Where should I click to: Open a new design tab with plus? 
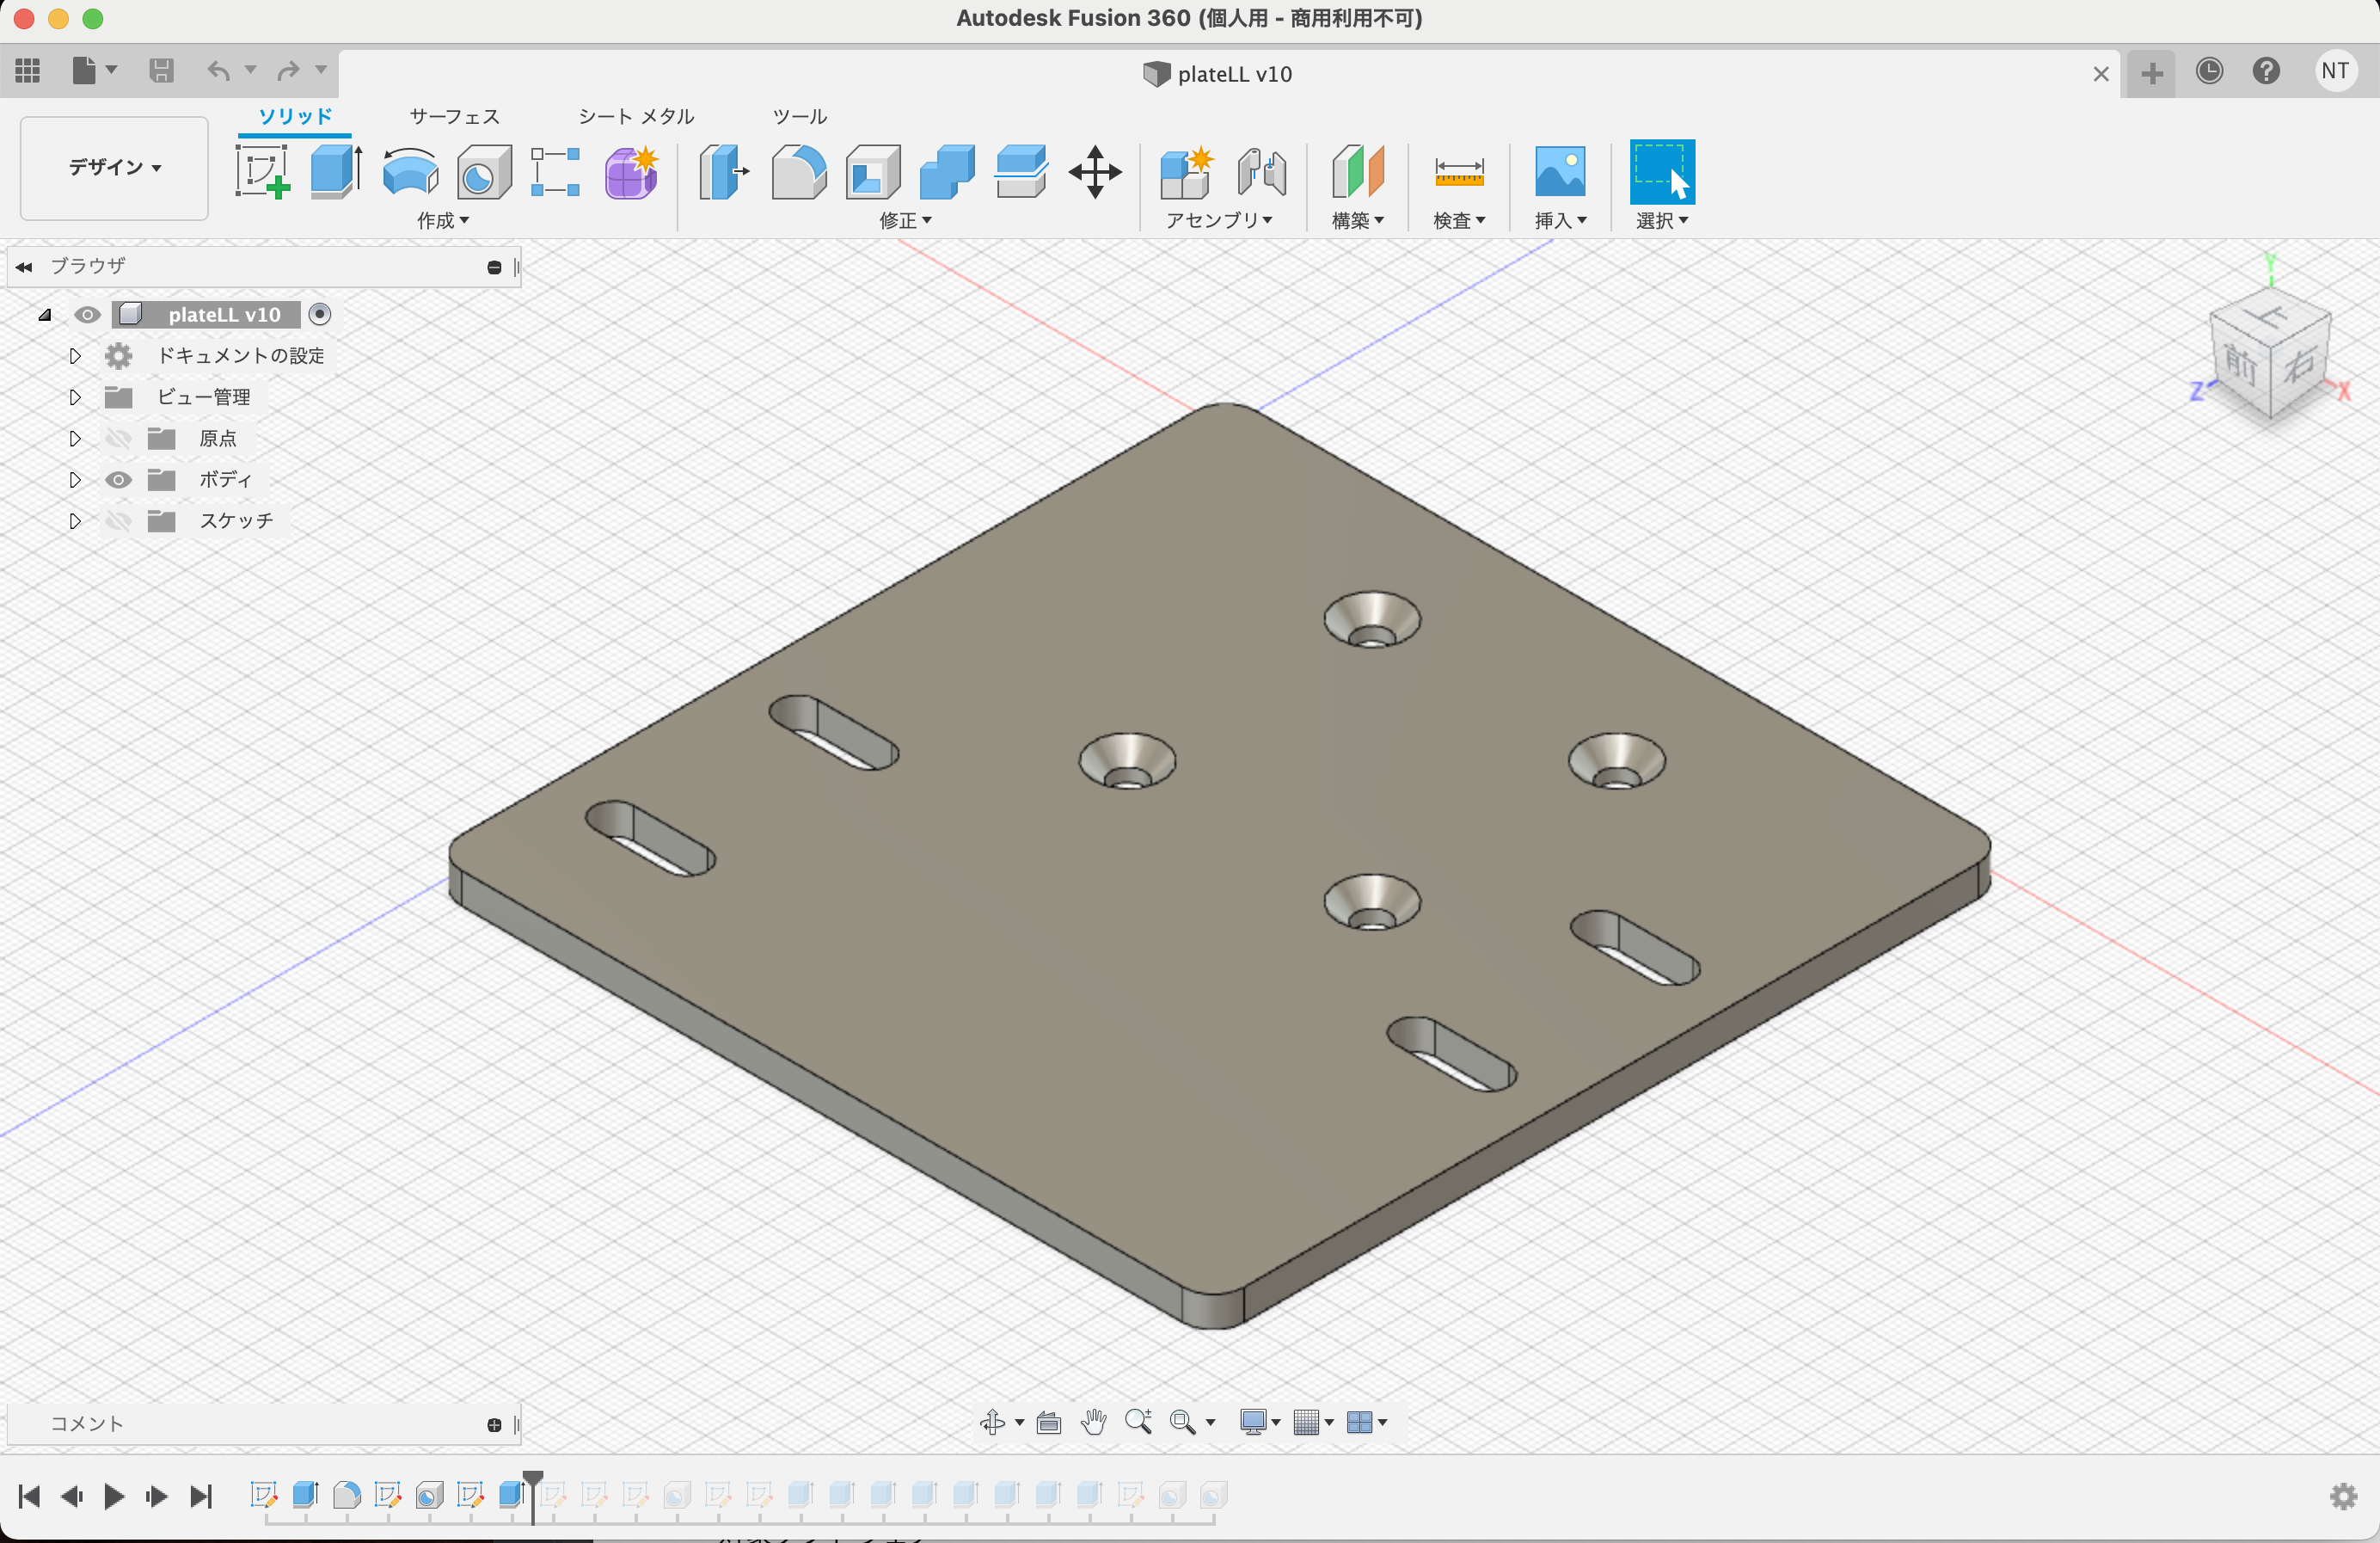tap(2152, 73)
